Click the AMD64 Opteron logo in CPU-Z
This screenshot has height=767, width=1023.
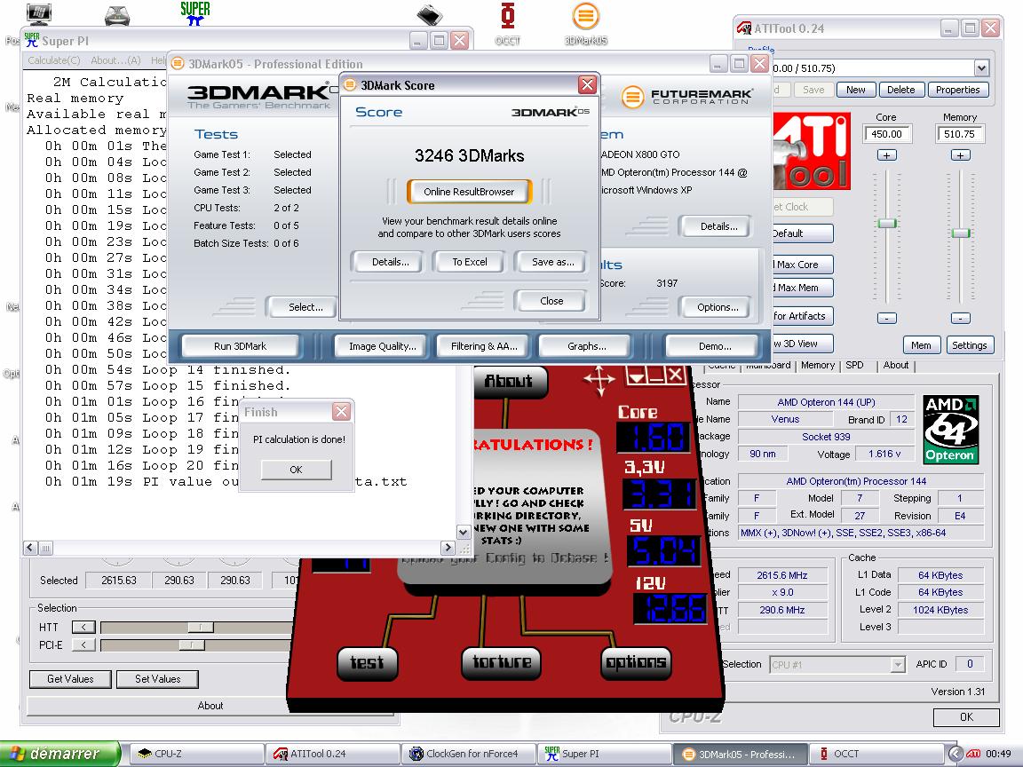(x=950, y=429)
